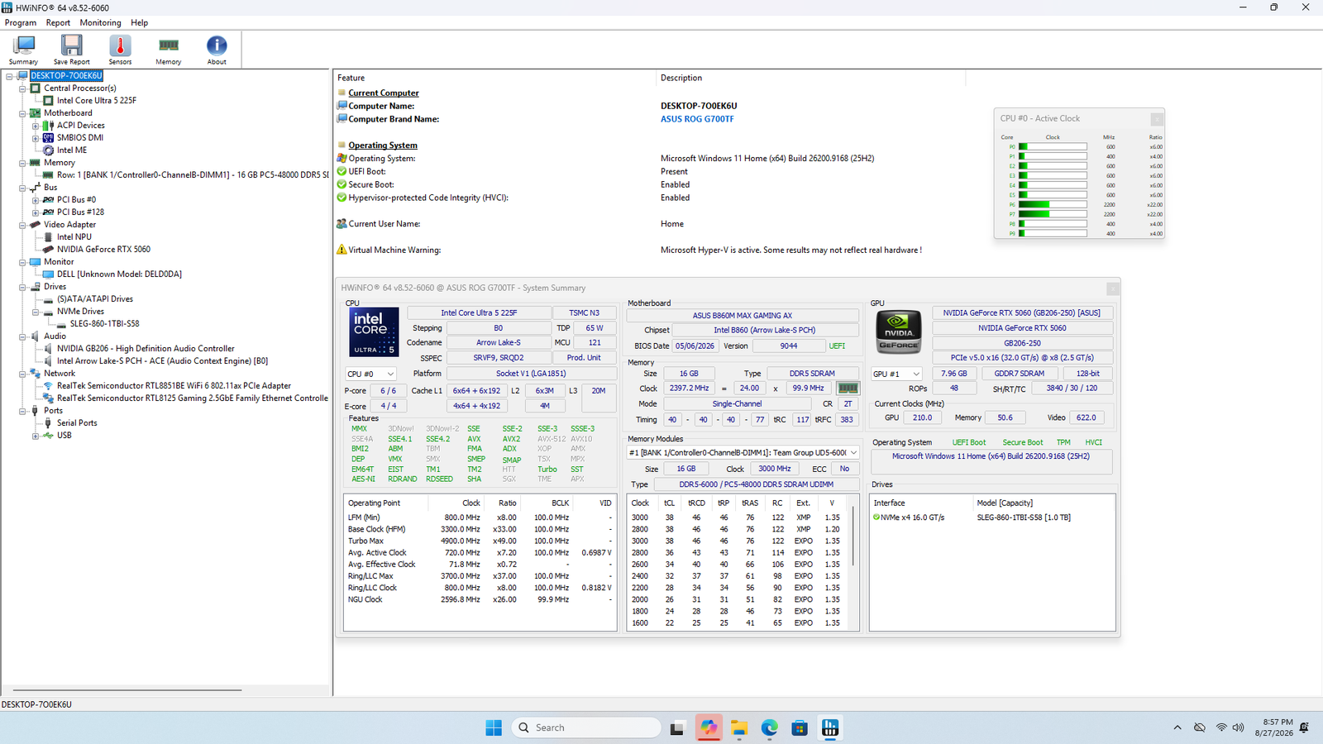1323x744 pixels.
Task: Open the notifications bell in system tray
Action: 1305,727
